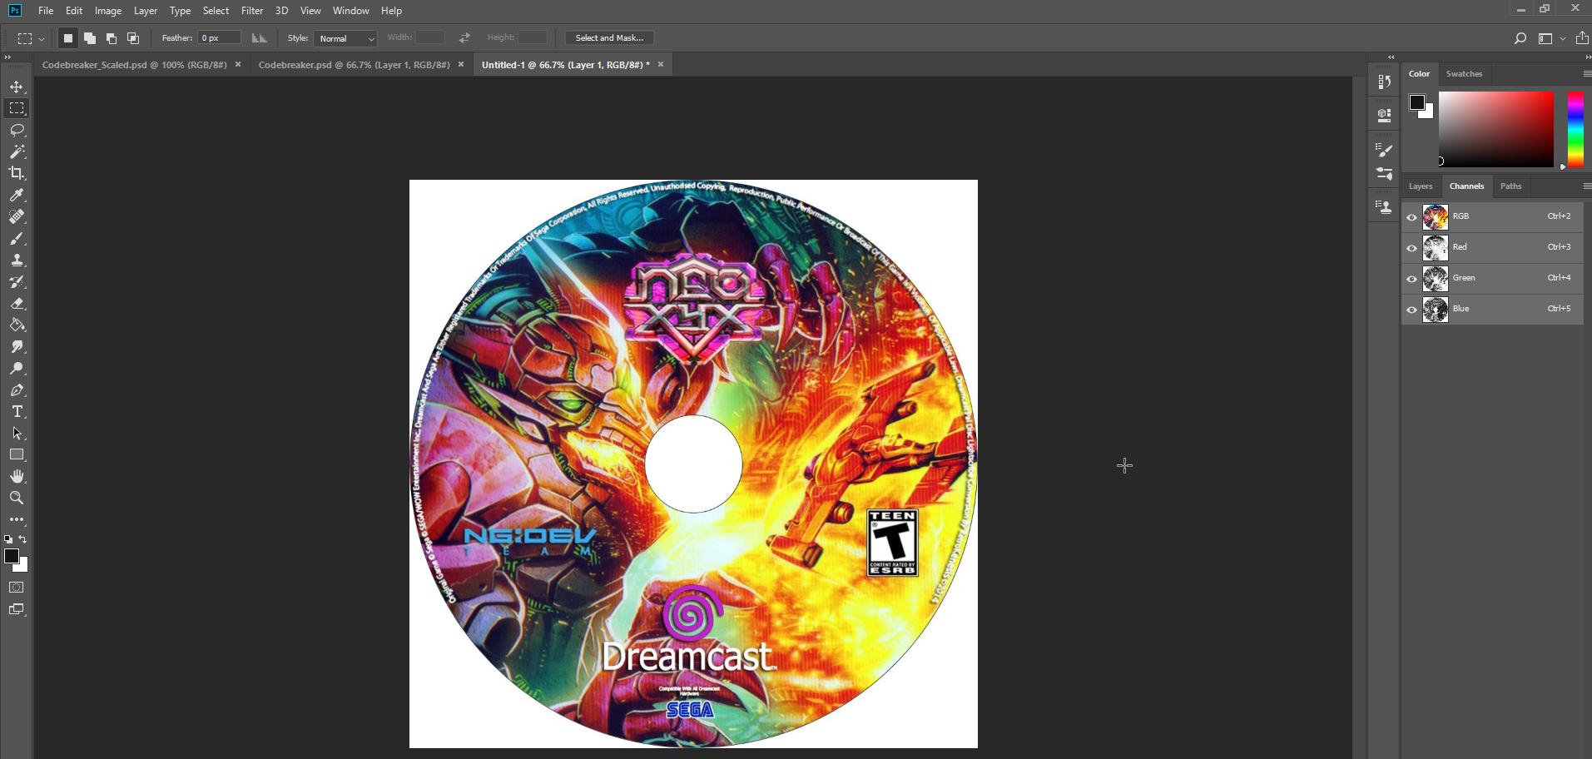Switch to the Layers panel tab
The image size is (1592, 759).
pos(1421,186)
